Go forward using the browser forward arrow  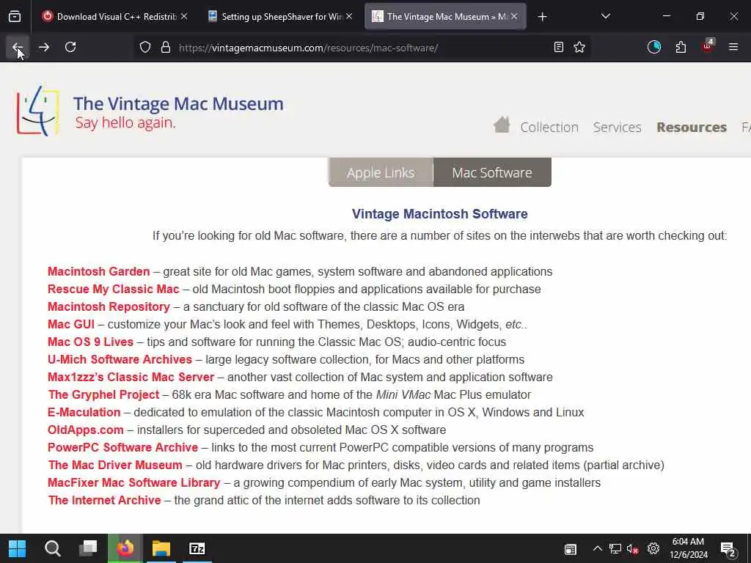(44, 47)
